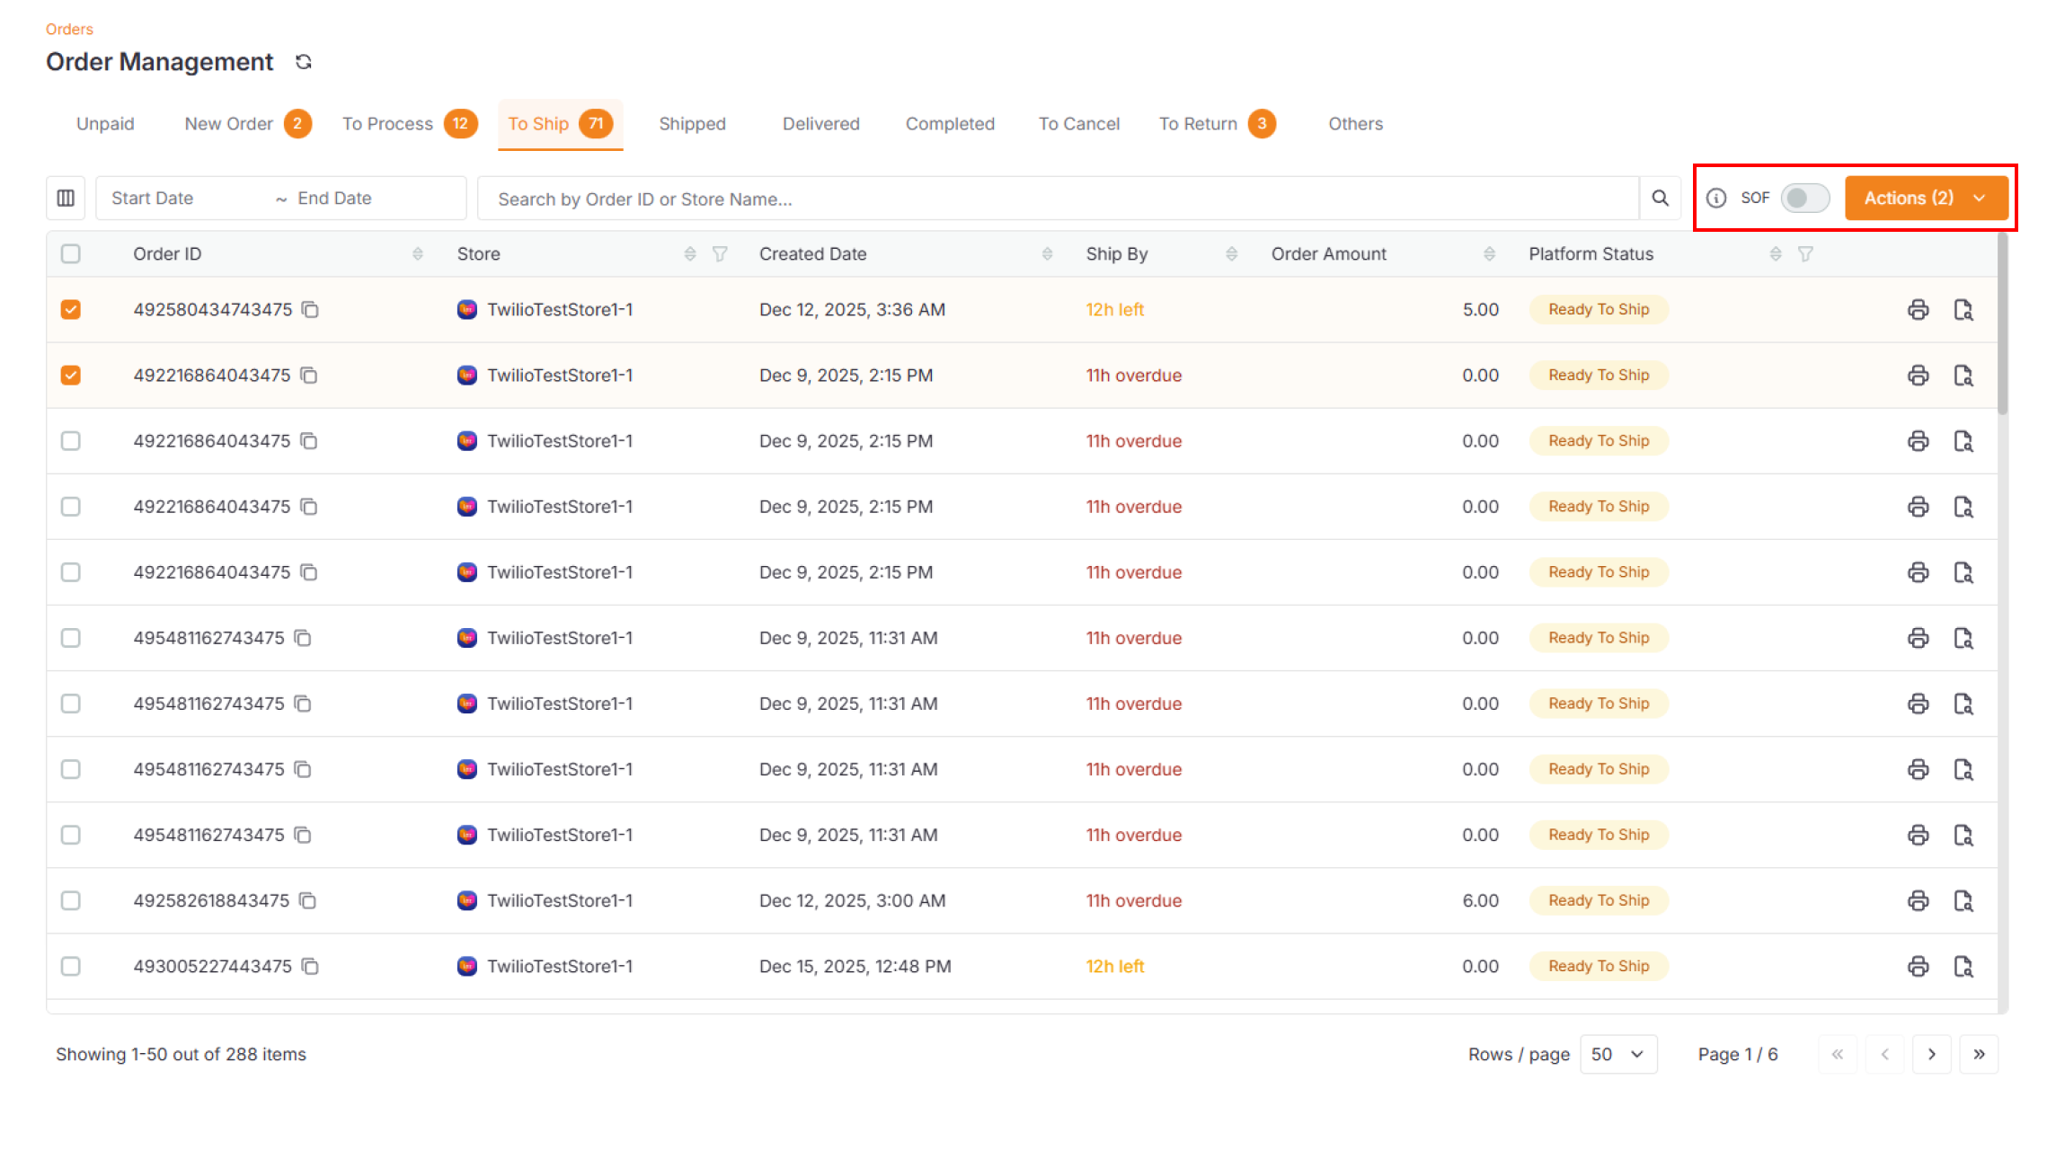Toggle the SOF switch
The width and height of the screenshot is (2056, 1168).
[1804, 199]
